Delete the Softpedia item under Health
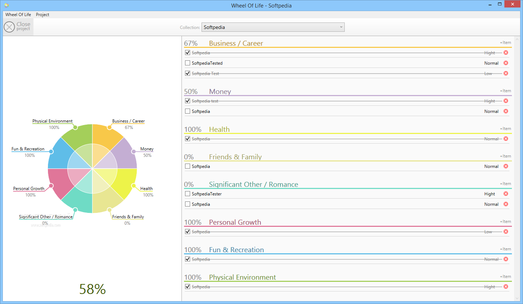 506,139
